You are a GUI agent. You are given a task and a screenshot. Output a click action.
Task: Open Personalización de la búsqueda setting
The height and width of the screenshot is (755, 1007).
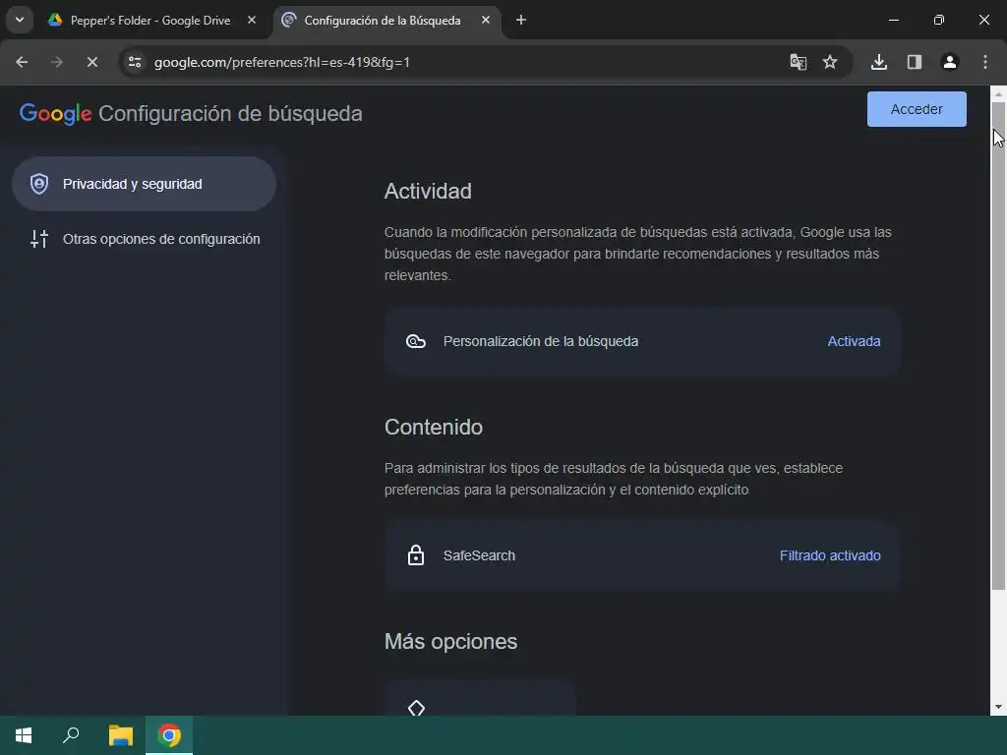click(x=642, y=341)
